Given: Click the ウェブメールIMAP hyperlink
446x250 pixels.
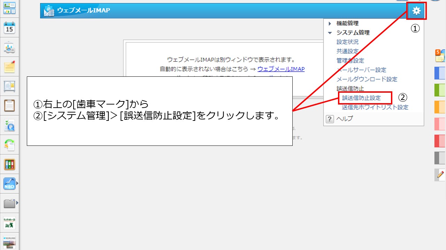Looking at the screenshot, I should click(x=281, y=69).
